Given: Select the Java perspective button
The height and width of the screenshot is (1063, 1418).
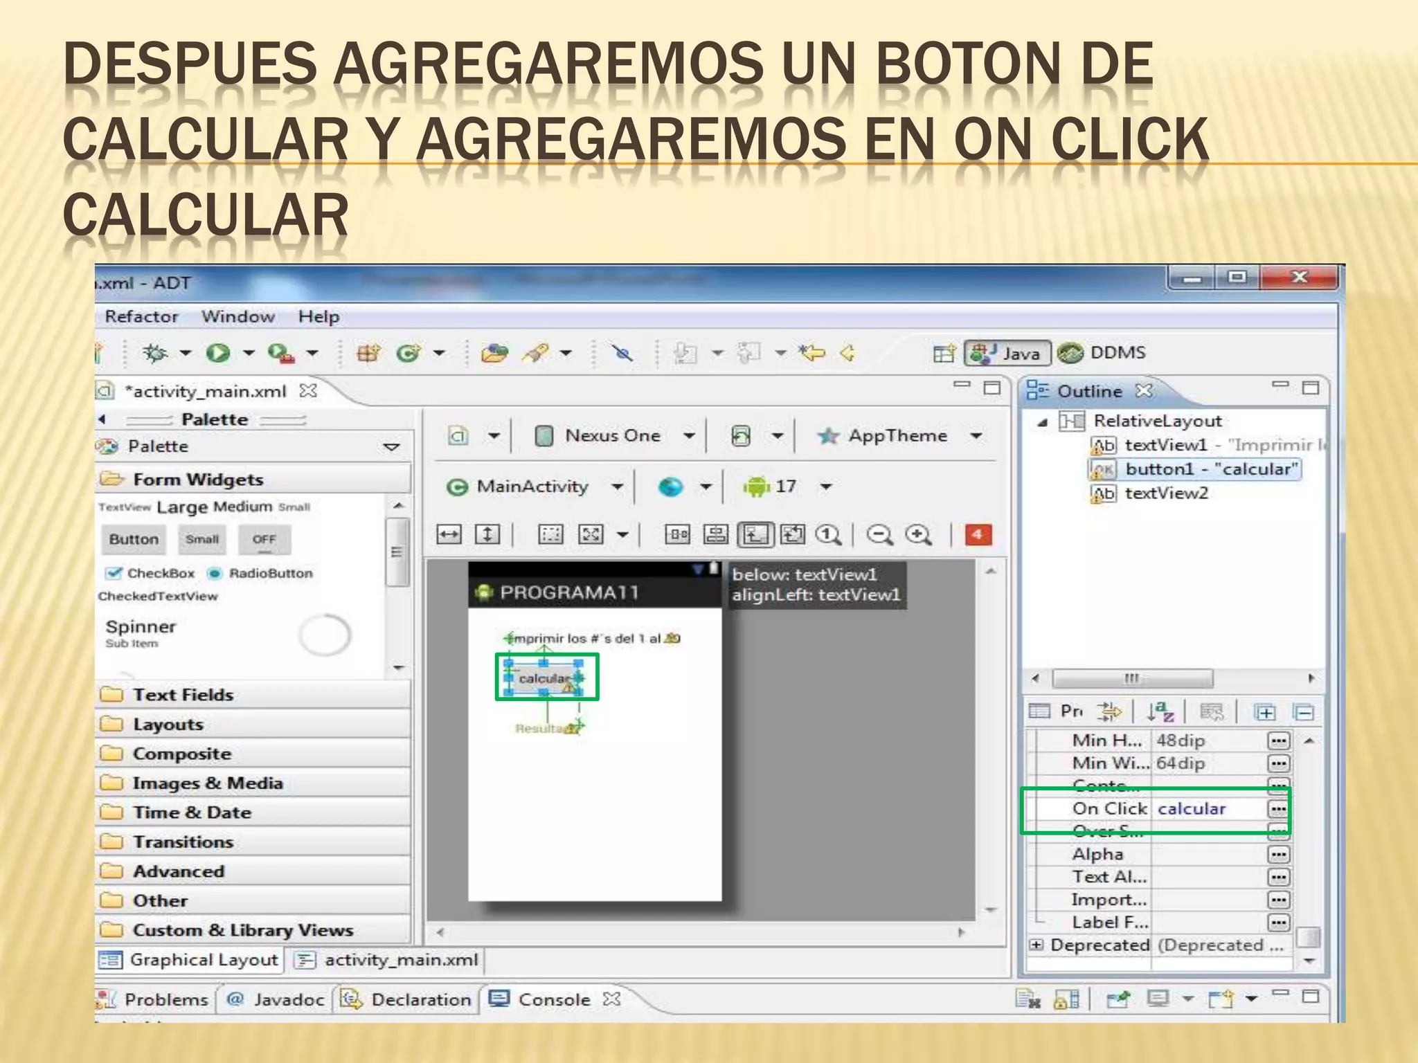Looking at the screenshot, I should [x=1007, y=354].
